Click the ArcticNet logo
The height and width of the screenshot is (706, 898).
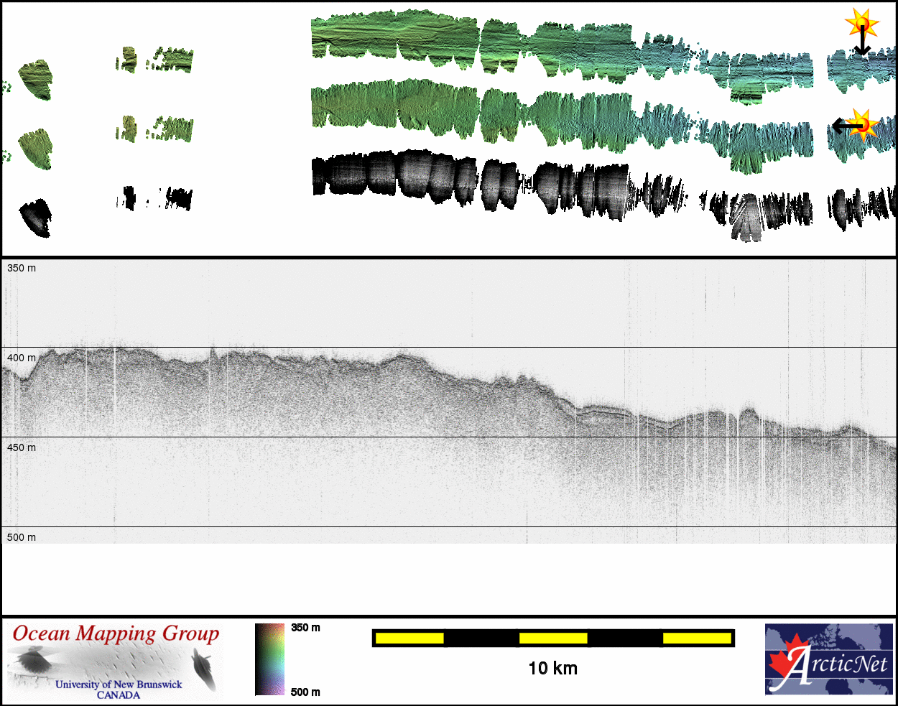pyautogui.click(x=828, y=659)
